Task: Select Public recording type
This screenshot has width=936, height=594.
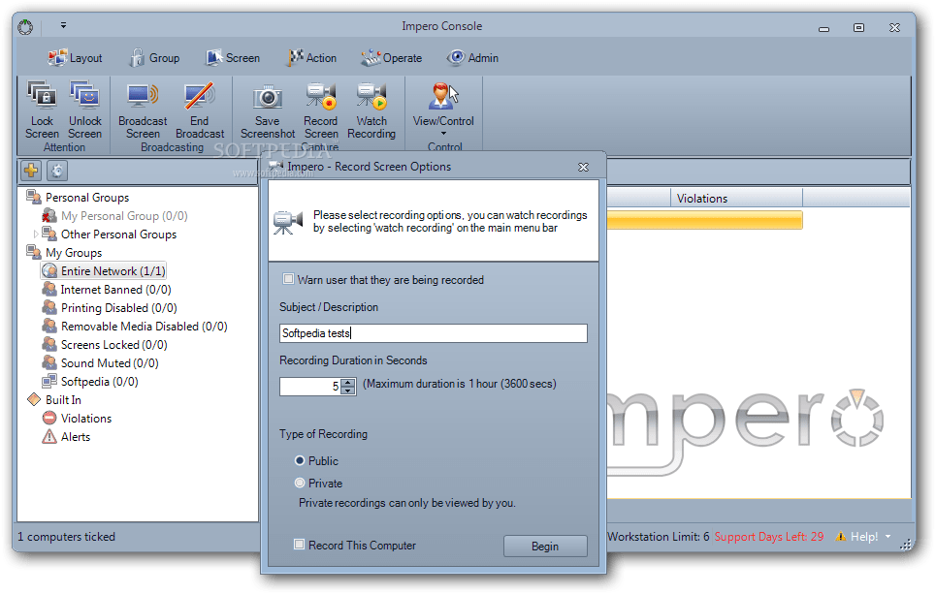Action: tap(300, 460)
